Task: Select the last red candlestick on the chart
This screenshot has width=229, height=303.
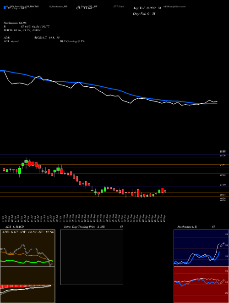Action: [x=165, y=191]
